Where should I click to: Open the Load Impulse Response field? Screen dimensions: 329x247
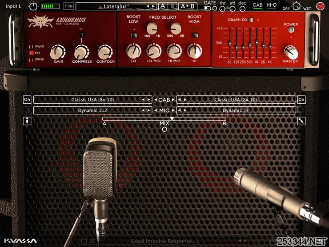pos(164,241)
